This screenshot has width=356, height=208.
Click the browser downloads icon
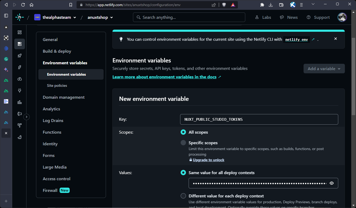tap(271, 5)
